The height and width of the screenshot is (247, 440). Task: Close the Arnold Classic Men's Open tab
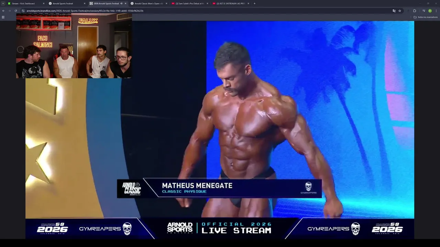pyautogui.click(x=166, y=3)
